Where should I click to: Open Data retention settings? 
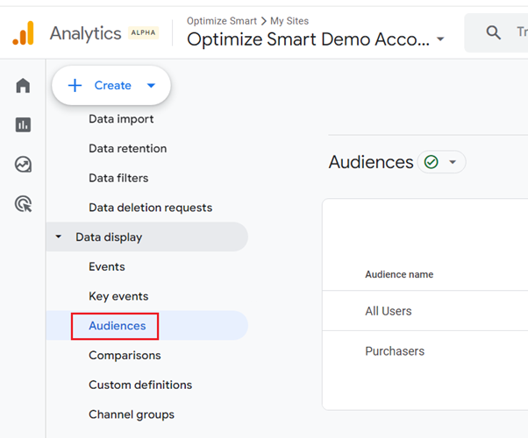pyautogui.click(x=128, y=148)
